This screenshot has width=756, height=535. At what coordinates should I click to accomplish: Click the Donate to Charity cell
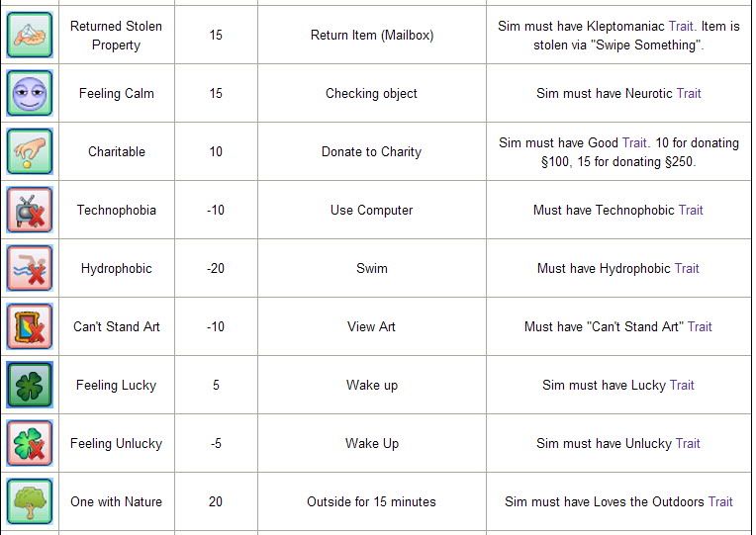pyautogui.click(x=372, y=151)
